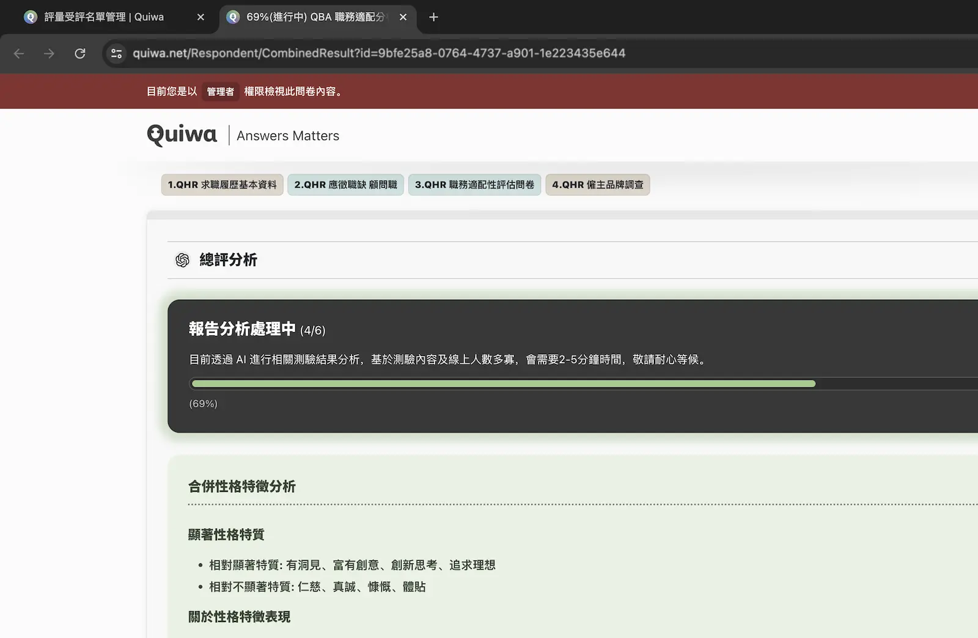Click the AI icon beside 總評分析
This screenshot has height=638, width=978.
[182, 261]
